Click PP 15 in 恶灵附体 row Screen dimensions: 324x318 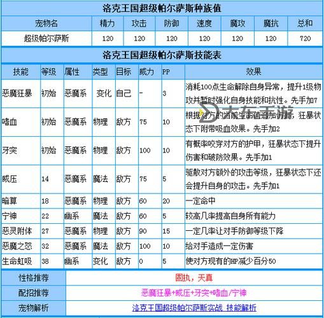click(x=166, y=231)
